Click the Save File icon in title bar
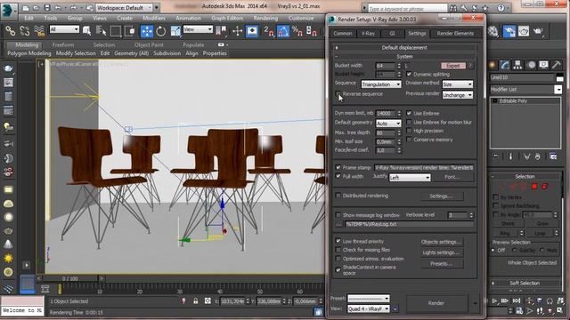 pos(47,8)
